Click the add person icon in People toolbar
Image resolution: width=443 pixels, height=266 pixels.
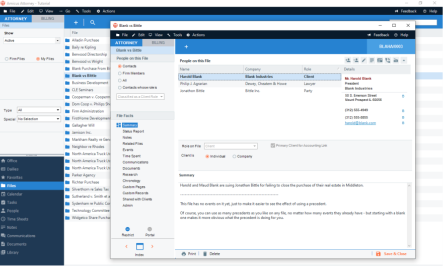(x=348, y=60)
